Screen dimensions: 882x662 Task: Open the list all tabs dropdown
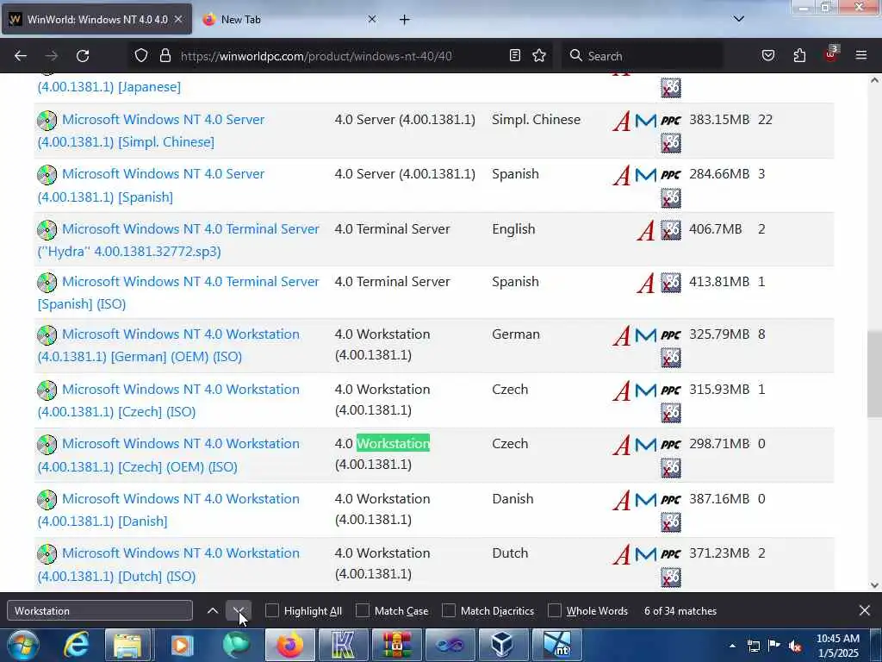point(739,19)
